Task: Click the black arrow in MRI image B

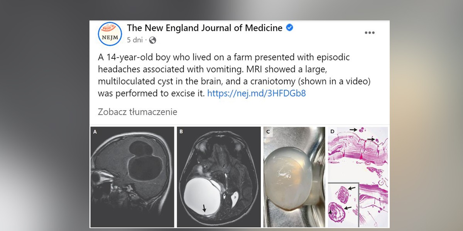Action: click(x=204, y=208)
